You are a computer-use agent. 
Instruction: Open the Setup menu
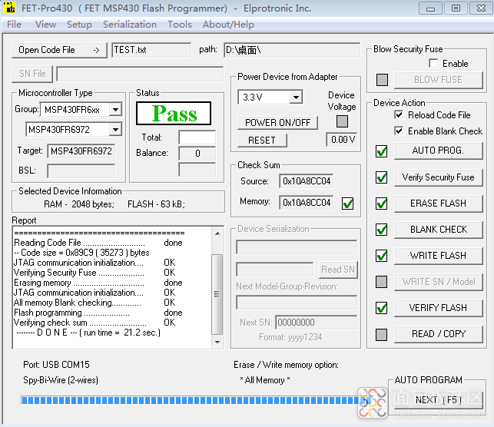(79, 25)
